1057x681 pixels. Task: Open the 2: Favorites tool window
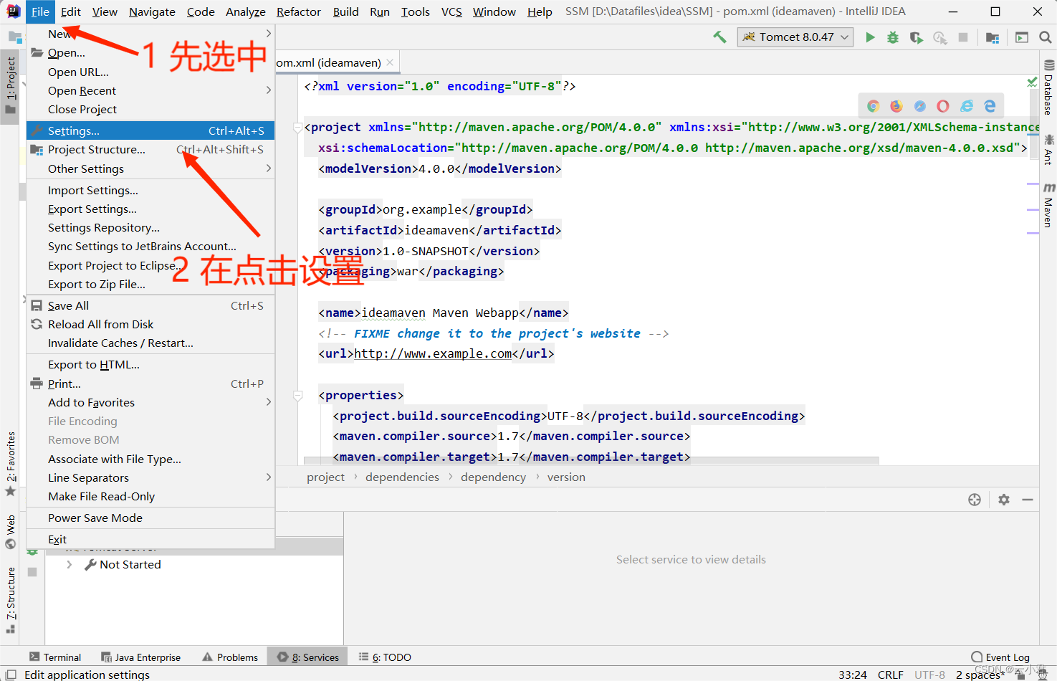tap(10, 464)
